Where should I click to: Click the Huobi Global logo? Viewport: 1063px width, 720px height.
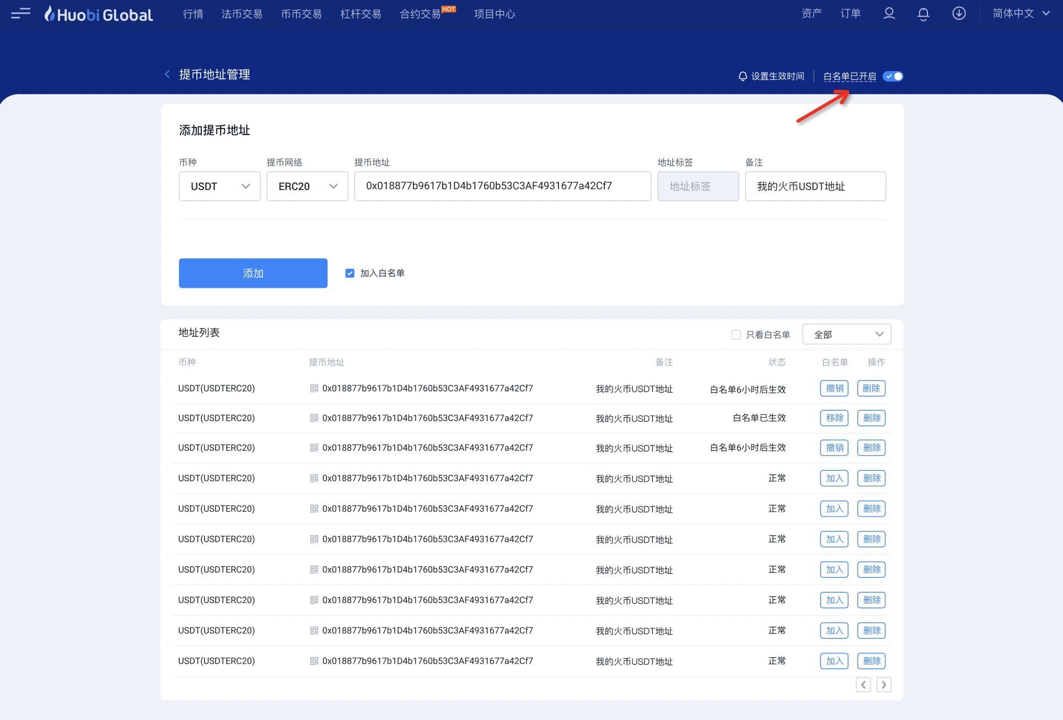click(x=99, y=14)
